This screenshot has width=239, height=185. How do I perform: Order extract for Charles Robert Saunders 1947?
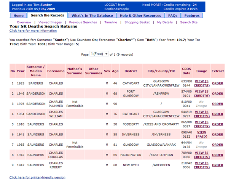(x=217, y=165)
